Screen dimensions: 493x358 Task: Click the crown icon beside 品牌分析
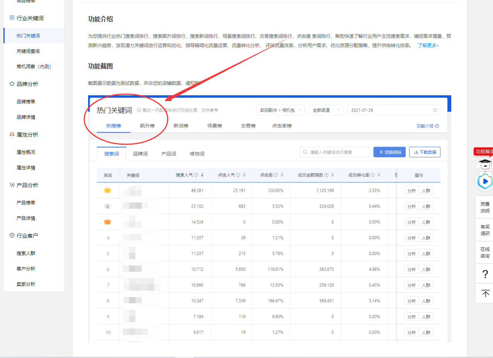(12, 84)
